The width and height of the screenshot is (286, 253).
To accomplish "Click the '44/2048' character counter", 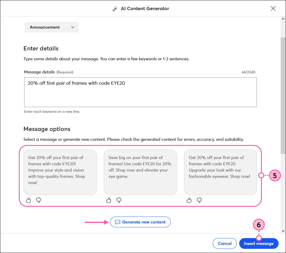I will click(248, 72).
